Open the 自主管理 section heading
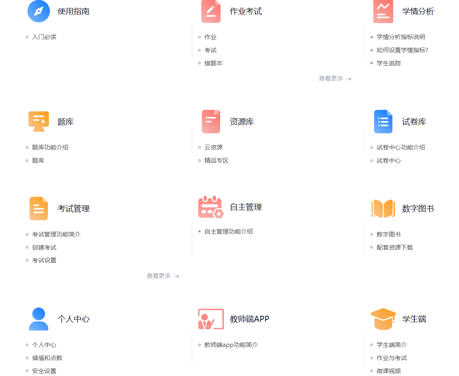459x376 pixels. pyautogui.click(x=246, y=207)
